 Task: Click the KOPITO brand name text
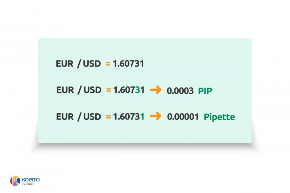[31, 180]
